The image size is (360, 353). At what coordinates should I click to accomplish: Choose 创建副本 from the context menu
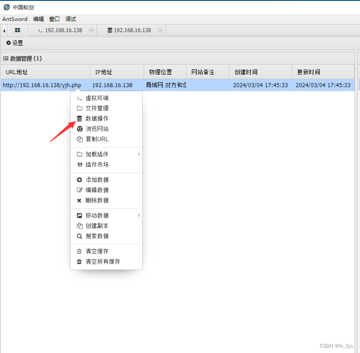pyautogui.click(x=106, y=226)
